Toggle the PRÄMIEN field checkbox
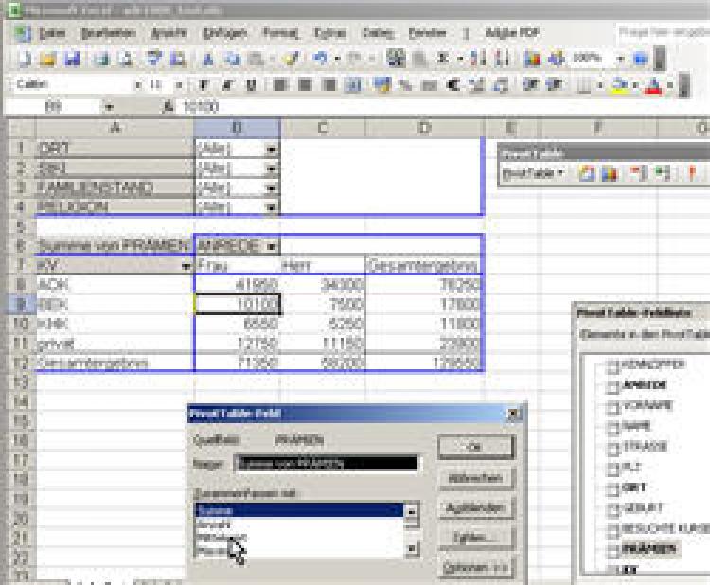710x585 pixels. pyautogui.click(x=612, y=548)
